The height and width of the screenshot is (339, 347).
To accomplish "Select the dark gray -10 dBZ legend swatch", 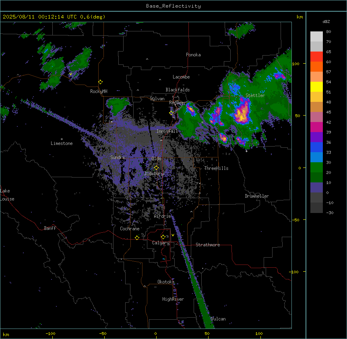I will [316, 208].
